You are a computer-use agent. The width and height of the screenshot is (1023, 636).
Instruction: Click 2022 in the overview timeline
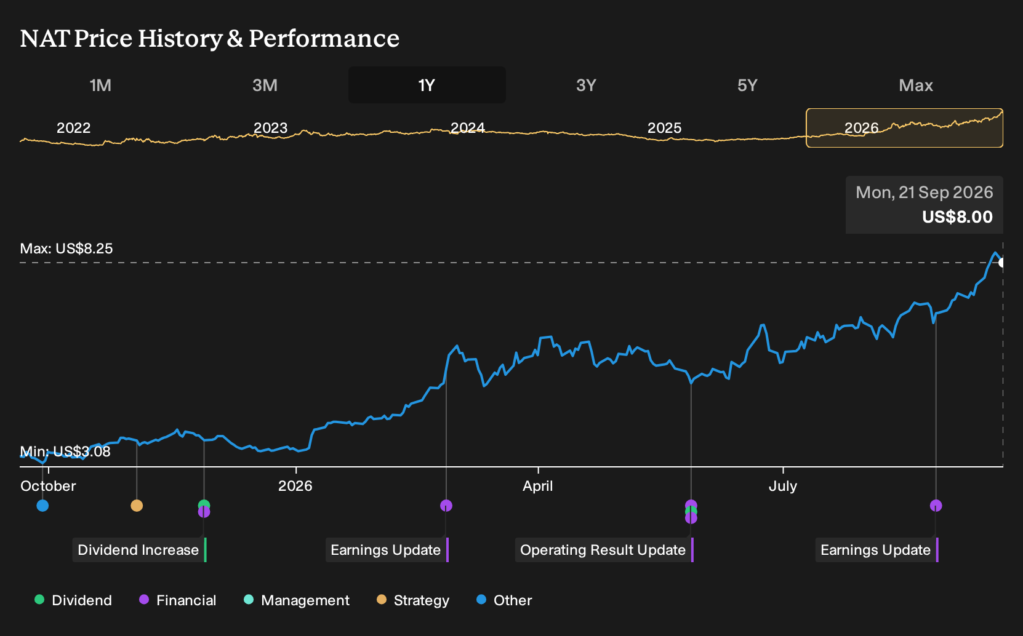click(x=74, y=128)
